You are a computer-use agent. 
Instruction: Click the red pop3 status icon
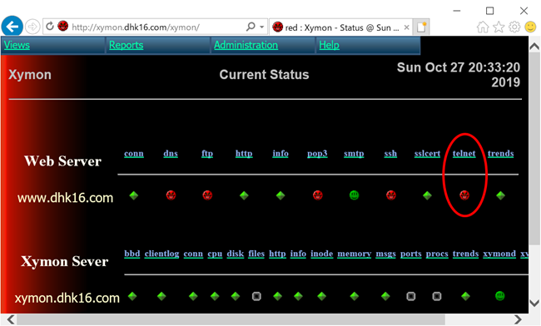click(x=318, y=195)
